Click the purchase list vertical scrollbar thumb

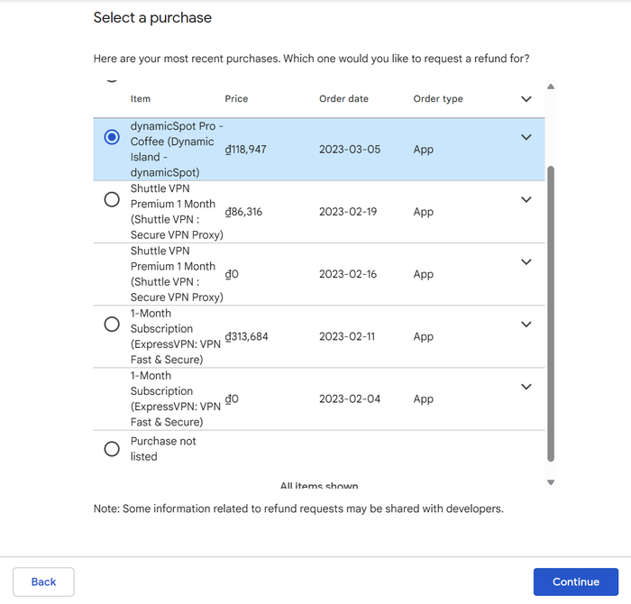tap(551, 314)
